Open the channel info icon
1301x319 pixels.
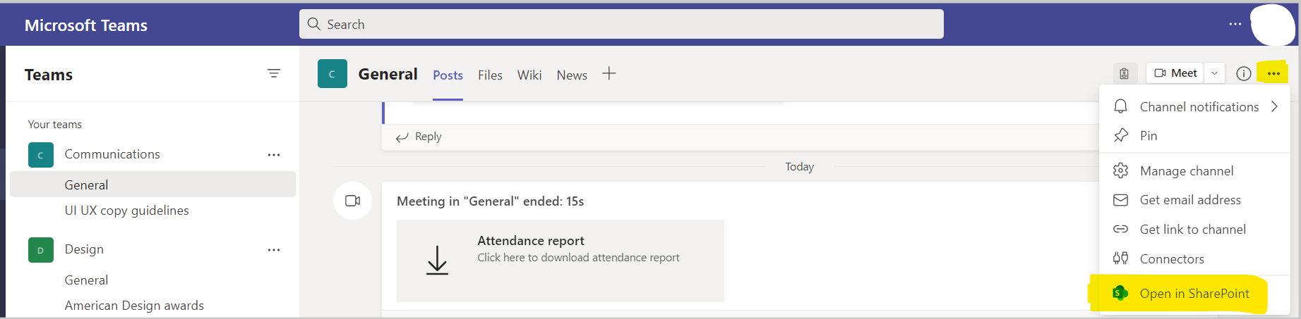tap(1244, 73)
